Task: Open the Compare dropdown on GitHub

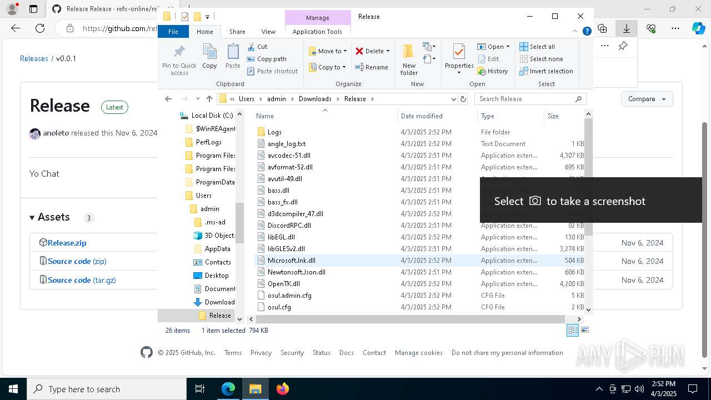Action: pyautogui.click(x=647, y=99)
